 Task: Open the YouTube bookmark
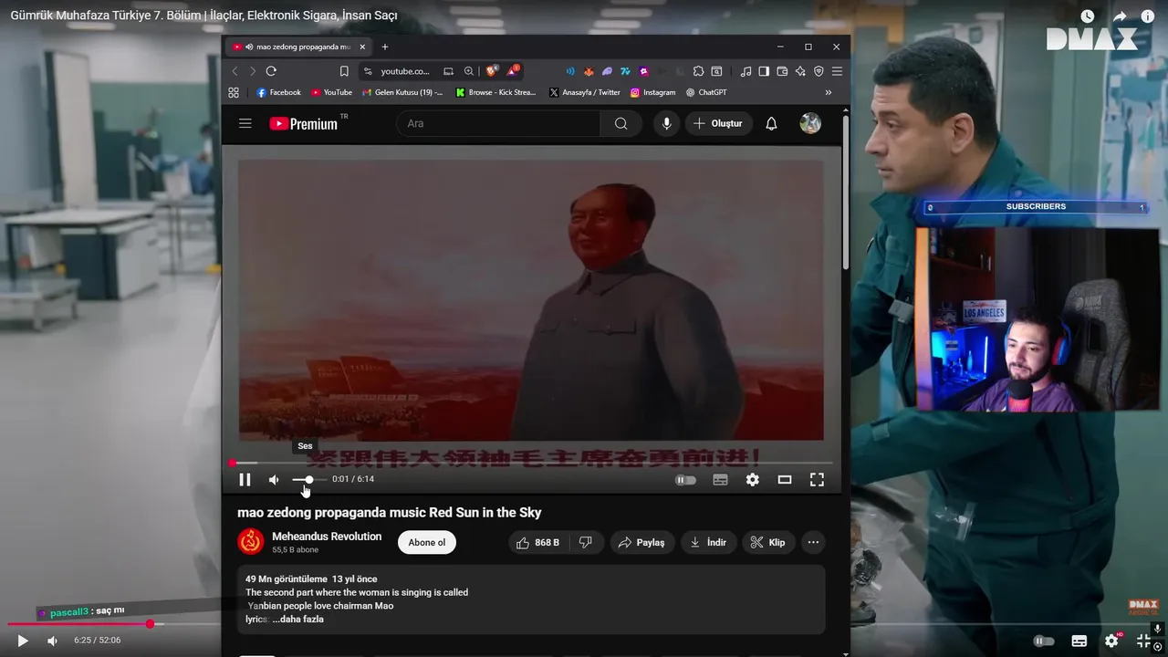(x=331, y=92)
